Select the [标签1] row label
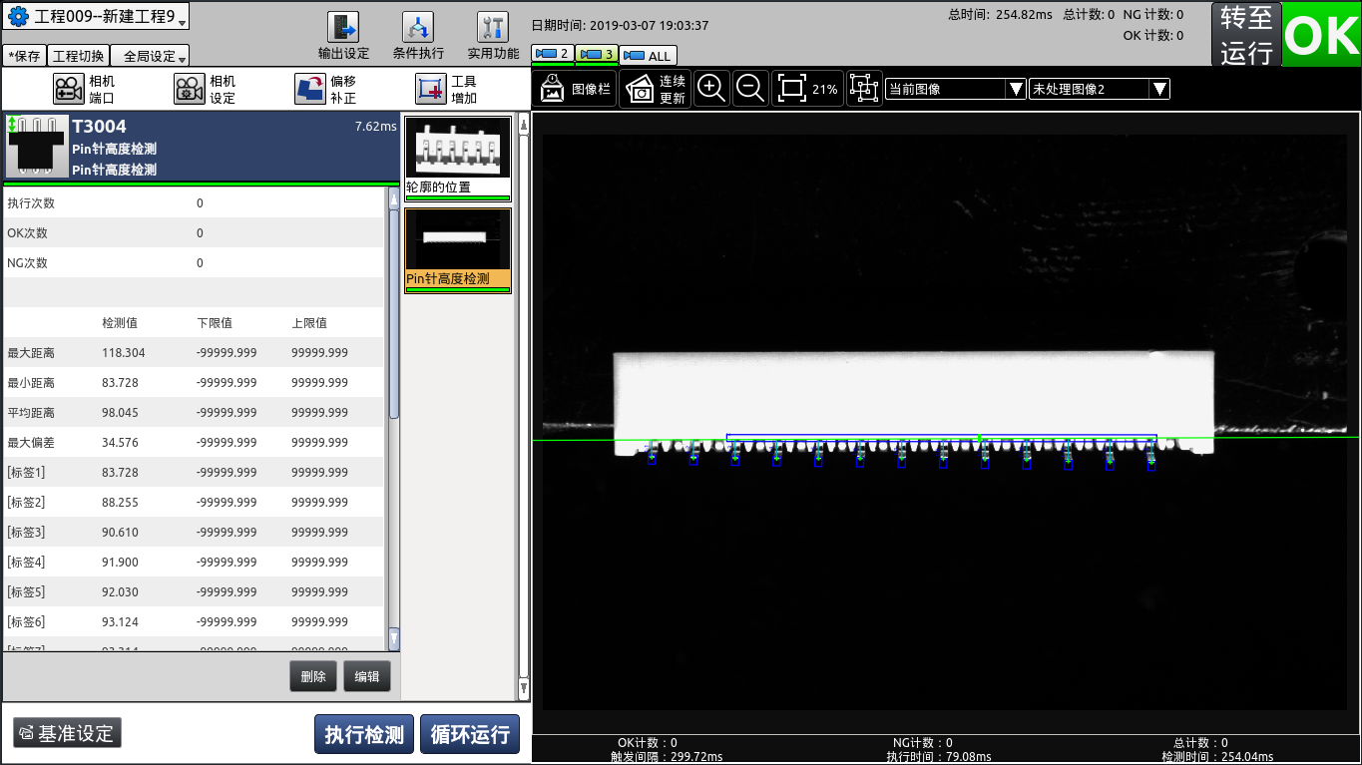Viewport: 1362px width, 765px height. click(x=26, y=473)
